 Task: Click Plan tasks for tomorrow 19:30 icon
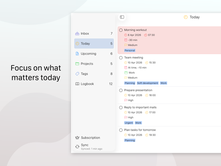pos(147,135)
